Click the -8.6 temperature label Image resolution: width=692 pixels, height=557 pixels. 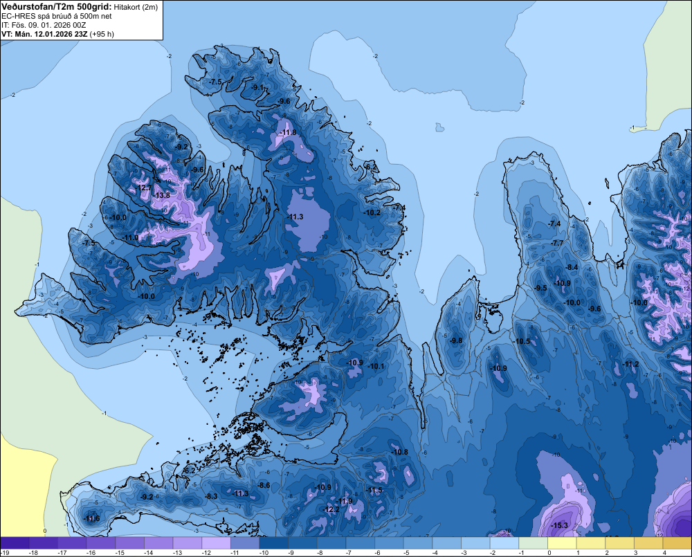(x=264, y=485)
